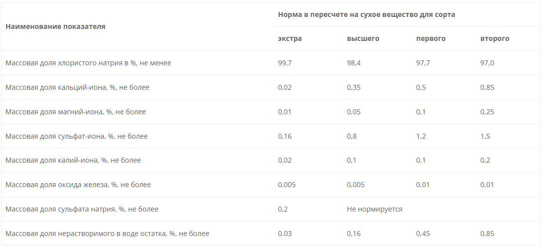Select the 98,4 sodium chloride value
Image resolution: width=542 pixels, height=247 pixels.
pyautogui.click(x=354, y=63)
